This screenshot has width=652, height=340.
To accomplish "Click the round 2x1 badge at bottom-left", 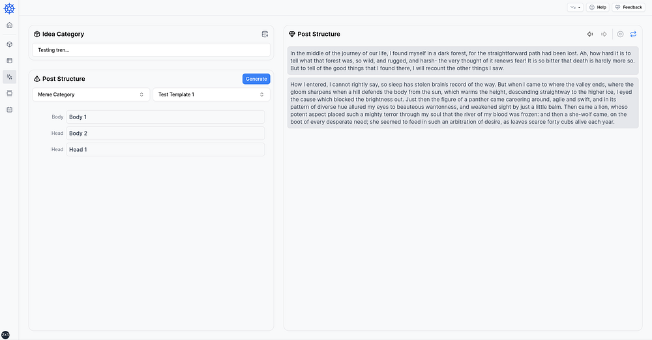I will pos(5,335).
